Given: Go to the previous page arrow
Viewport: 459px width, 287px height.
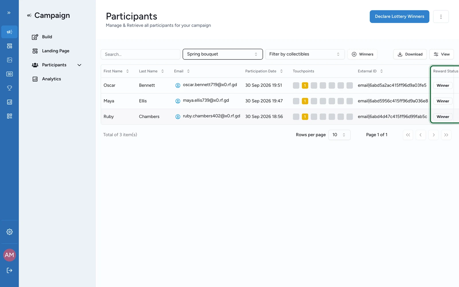Looking at the screenshot, I should (421, 135).
